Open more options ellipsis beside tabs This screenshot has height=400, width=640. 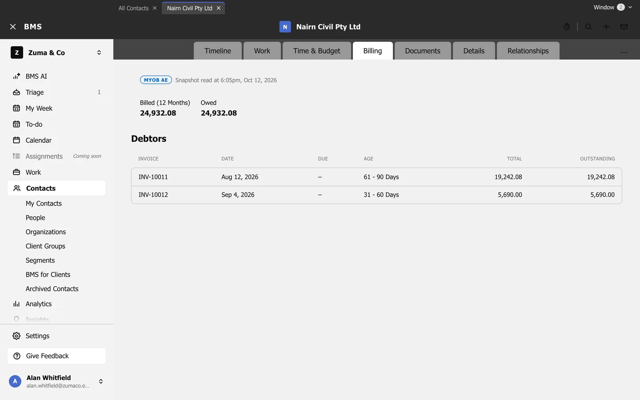(624, 52)
